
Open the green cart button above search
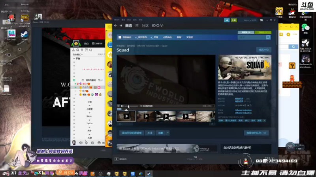click(263, 32)
